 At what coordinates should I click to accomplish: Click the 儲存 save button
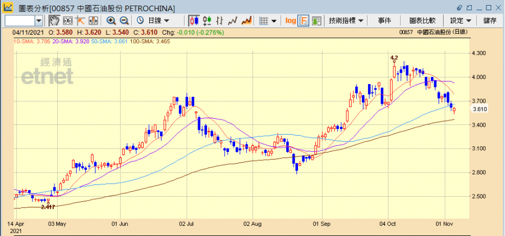coord(489,21)
